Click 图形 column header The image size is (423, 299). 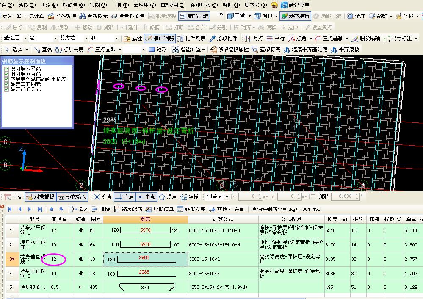[145, 219]
